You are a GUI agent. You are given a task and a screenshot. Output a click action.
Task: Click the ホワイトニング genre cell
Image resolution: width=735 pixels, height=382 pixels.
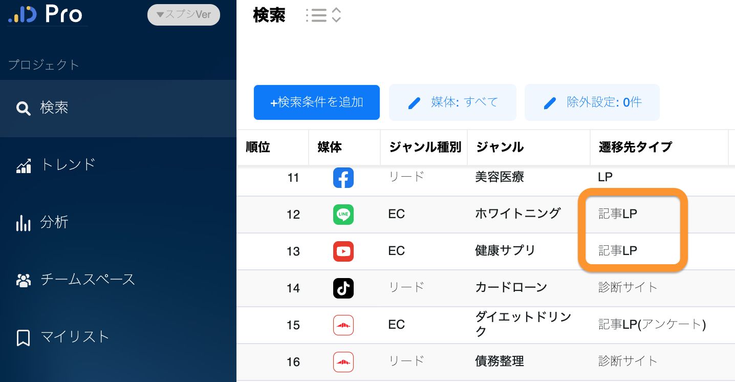(x=518, y=214)
